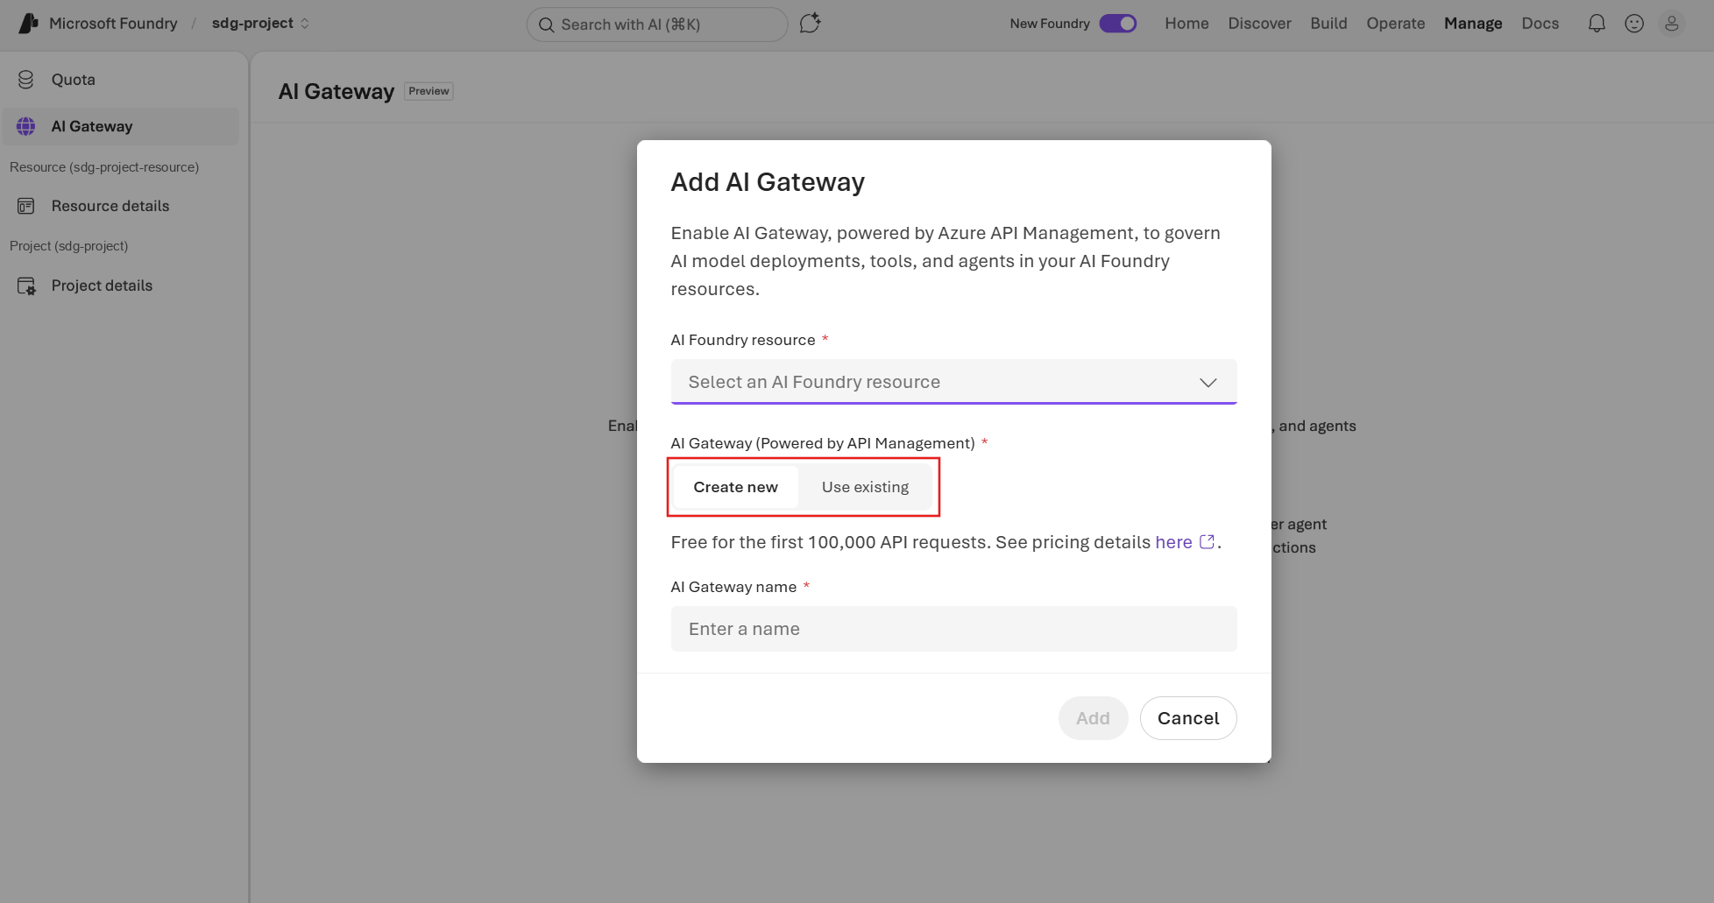Click the Resource details icon
Screen dimensions: 1714x903
click(x=26, y=206)
